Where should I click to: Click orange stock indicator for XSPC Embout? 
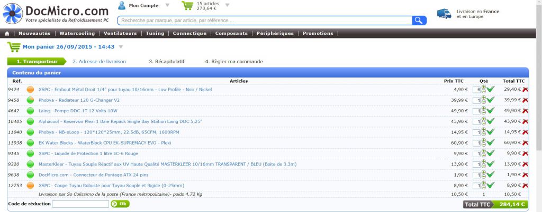point(30,90)
